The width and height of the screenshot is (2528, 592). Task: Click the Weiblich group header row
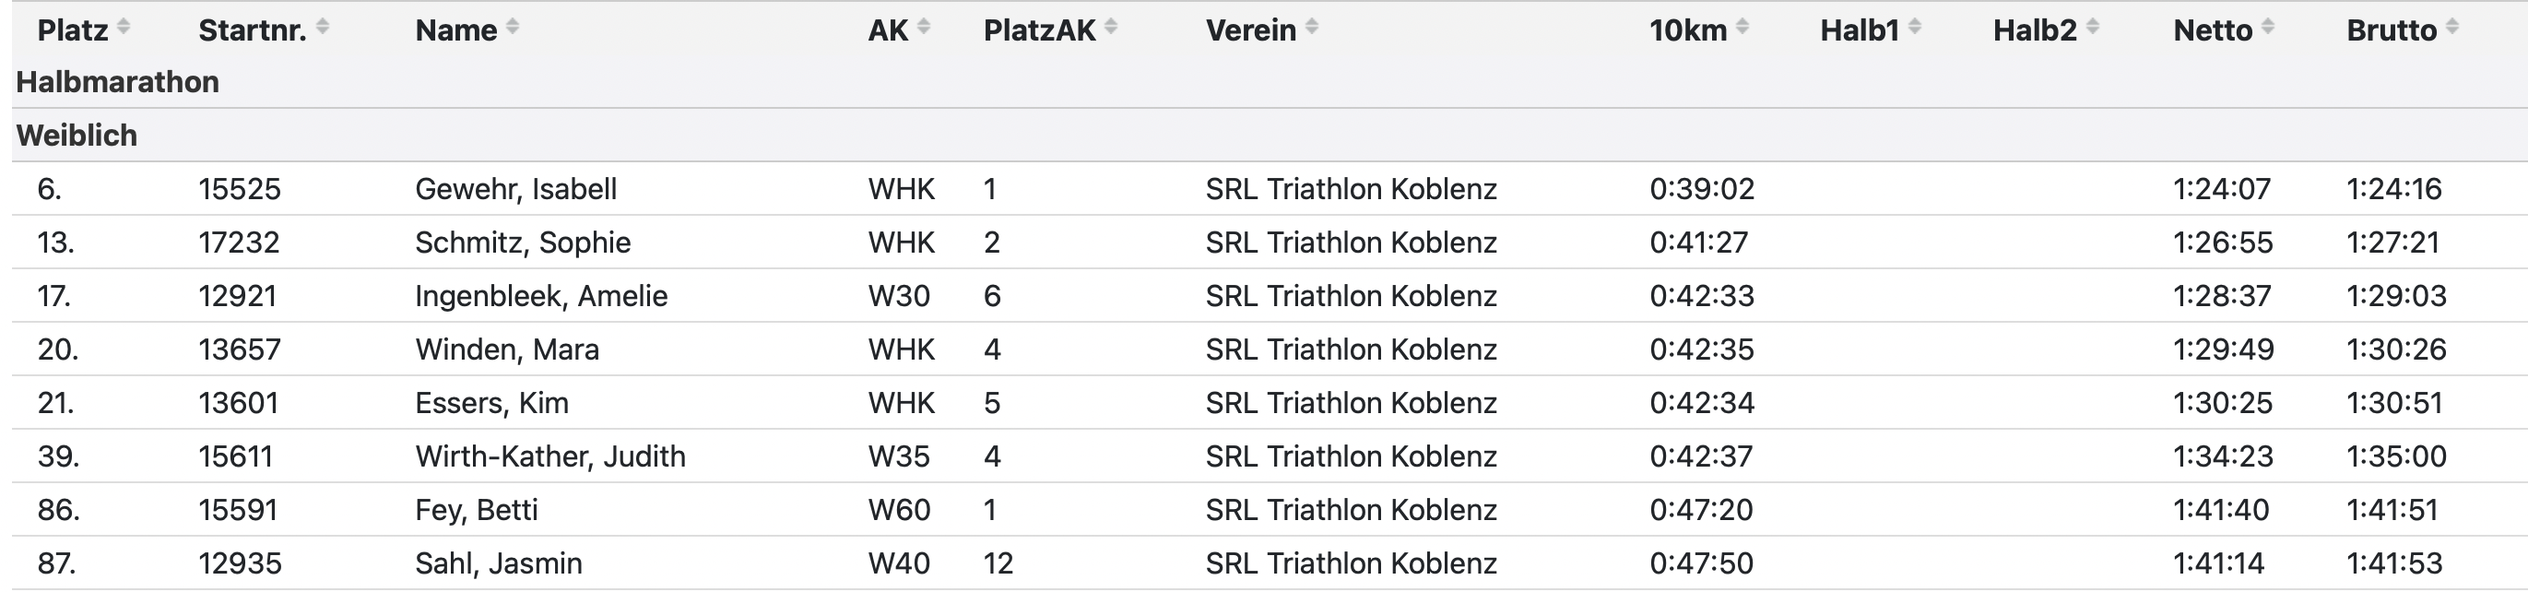pos(1270,135)
